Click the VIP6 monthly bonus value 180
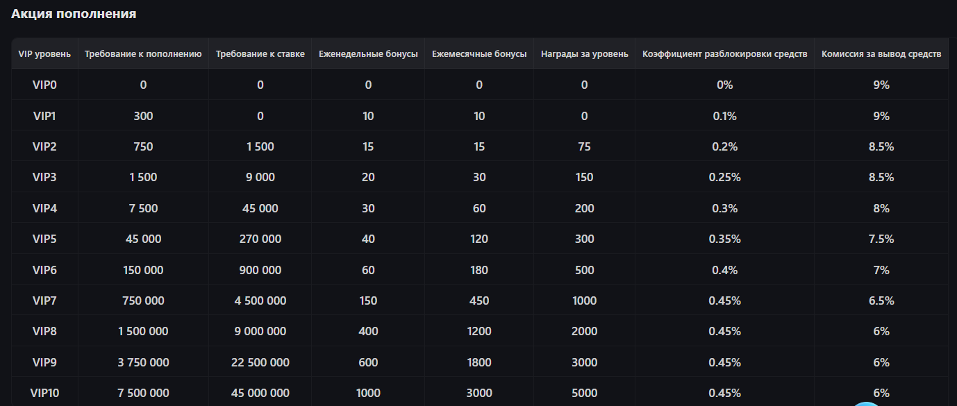This screenshot has width=957, height=406. point(479,270)
